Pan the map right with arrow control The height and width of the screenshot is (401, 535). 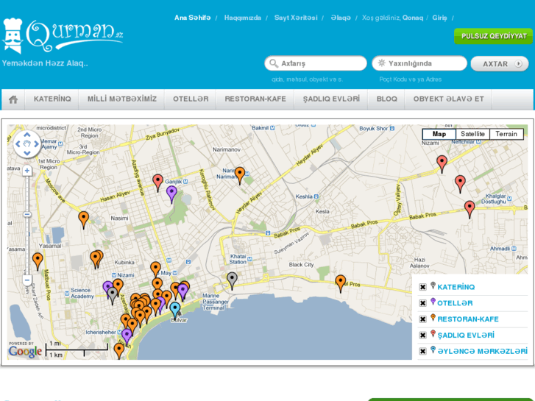[36, 144]
